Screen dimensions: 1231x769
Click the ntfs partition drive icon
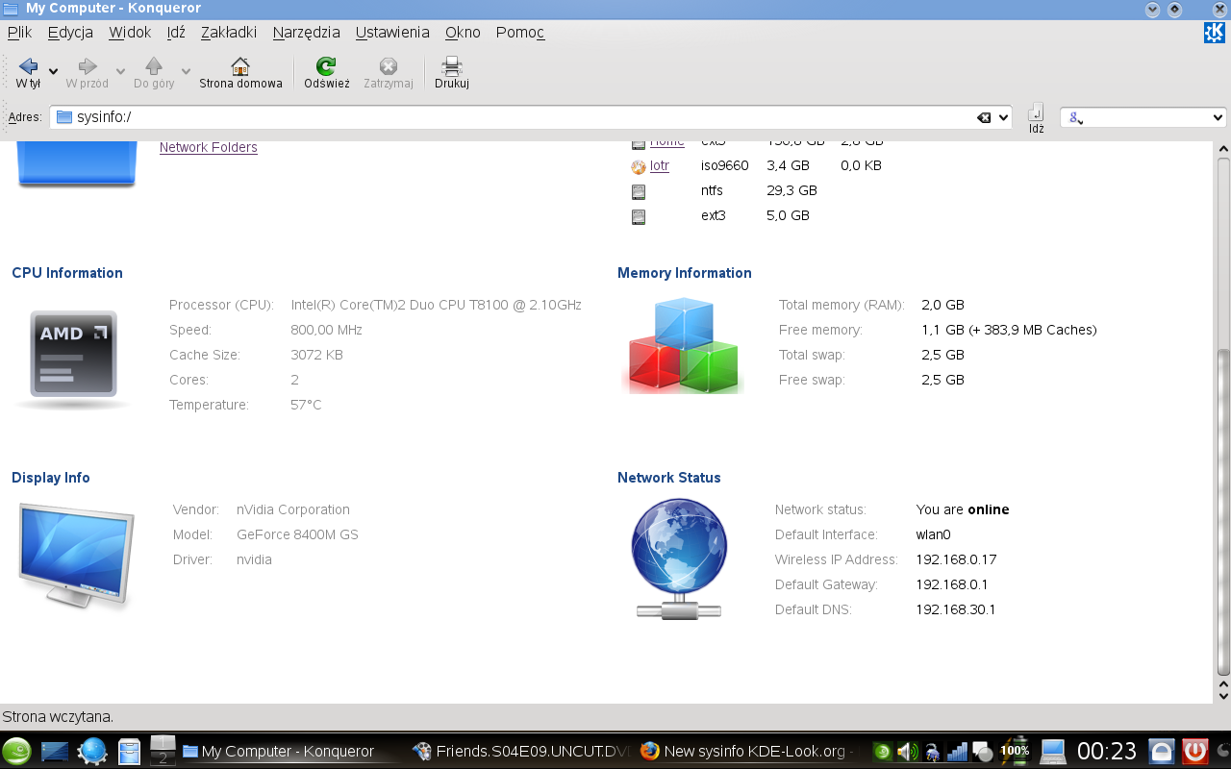click(x=639, y=191)
